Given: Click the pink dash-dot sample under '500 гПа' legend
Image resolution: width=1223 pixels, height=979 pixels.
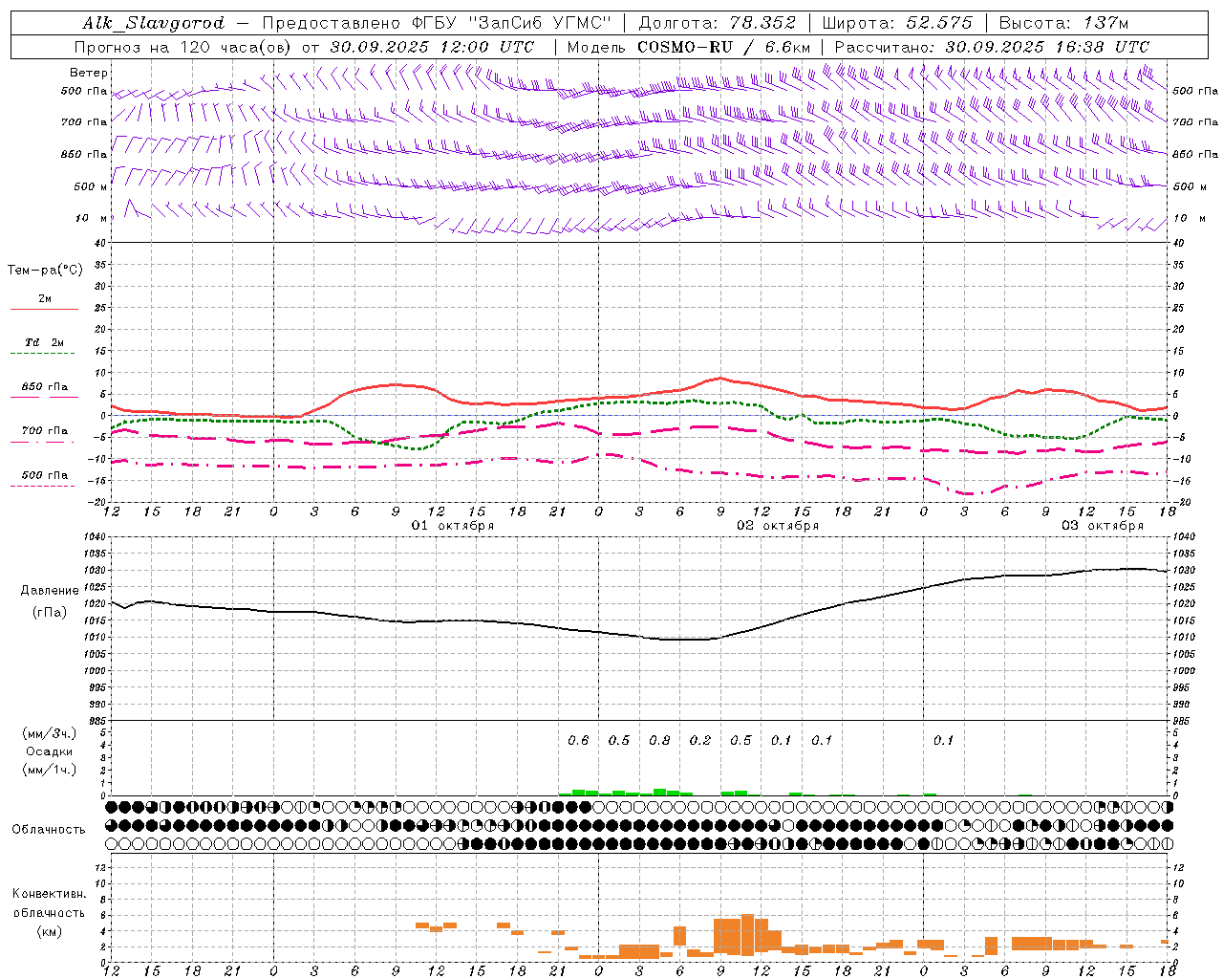Looking at the screenshot, I should (x=44, y=486).
